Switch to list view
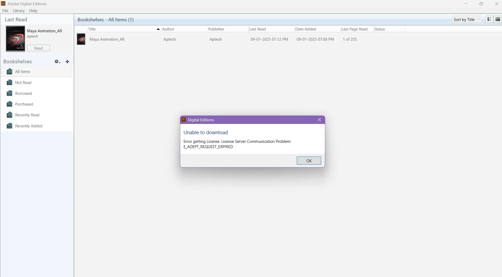 (x=498, y=19)
